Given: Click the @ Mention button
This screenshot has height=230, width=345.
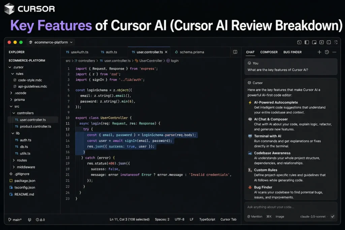Looking at the screenshot, I should pyautogui.click(x=255, y=217).
